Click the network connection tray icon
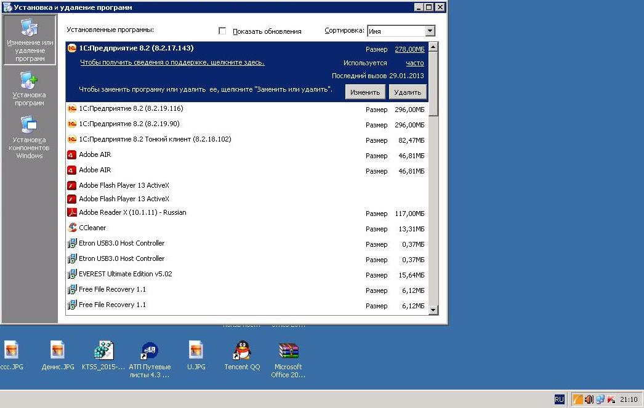 point(600,399)
